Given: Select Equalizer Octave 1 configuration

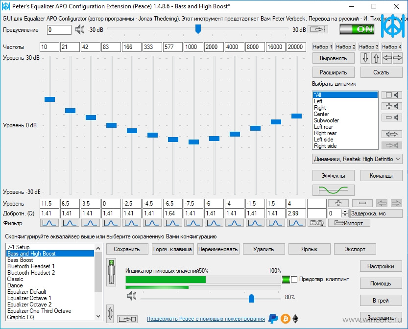Looking at the screenshot, I should (x=50, y=298).
